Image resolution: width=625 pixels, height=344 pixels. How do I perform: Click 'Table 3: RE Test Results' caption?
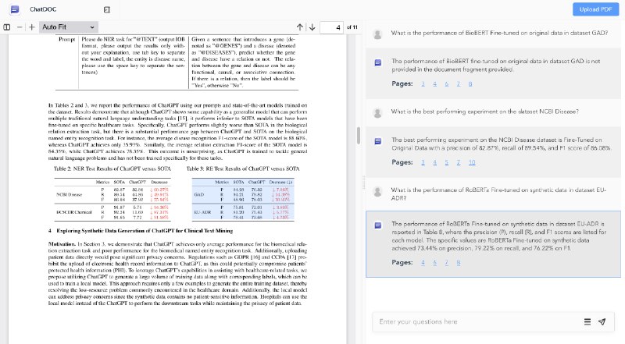[243, 168]
